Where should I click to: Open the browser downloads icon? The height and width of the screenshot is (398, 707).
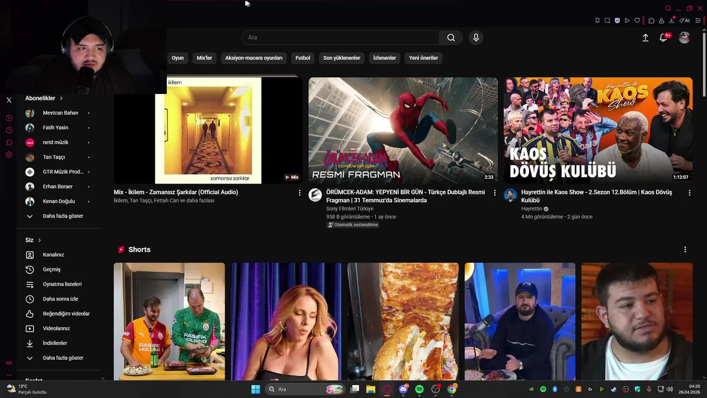click(x=671, y=20)
